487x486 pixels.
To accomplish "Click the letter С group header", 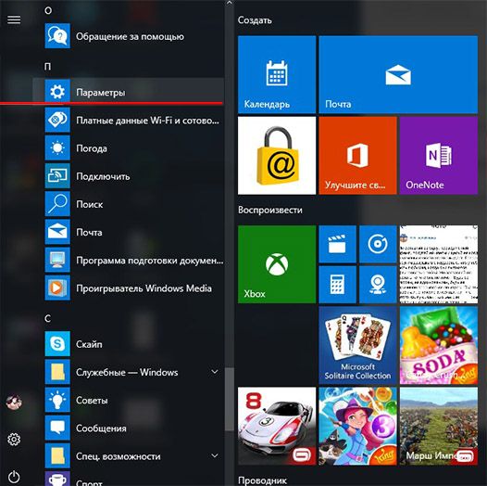I will (x=48, y=319).
